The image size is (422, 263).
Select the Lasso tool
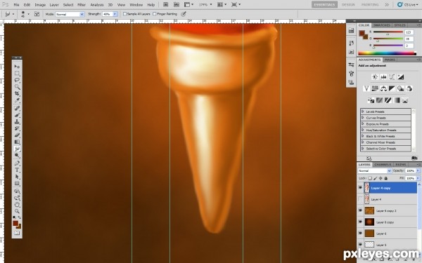17,80
